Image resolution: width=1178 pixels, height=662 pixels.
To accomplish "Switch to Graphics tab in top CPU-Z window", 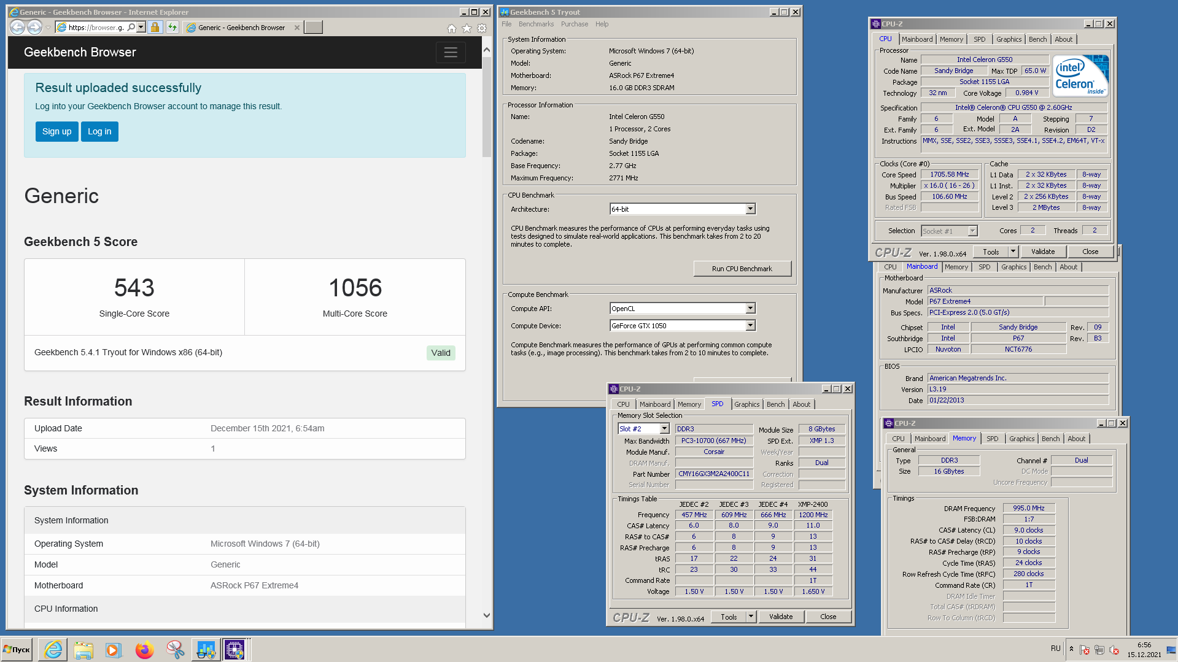I will tap(1009, 39).
